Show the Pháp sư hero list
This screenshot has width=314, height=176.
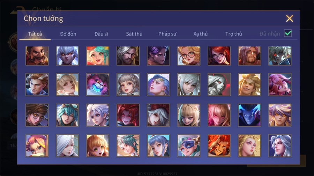pyautogui.click(x=167, y=34)
